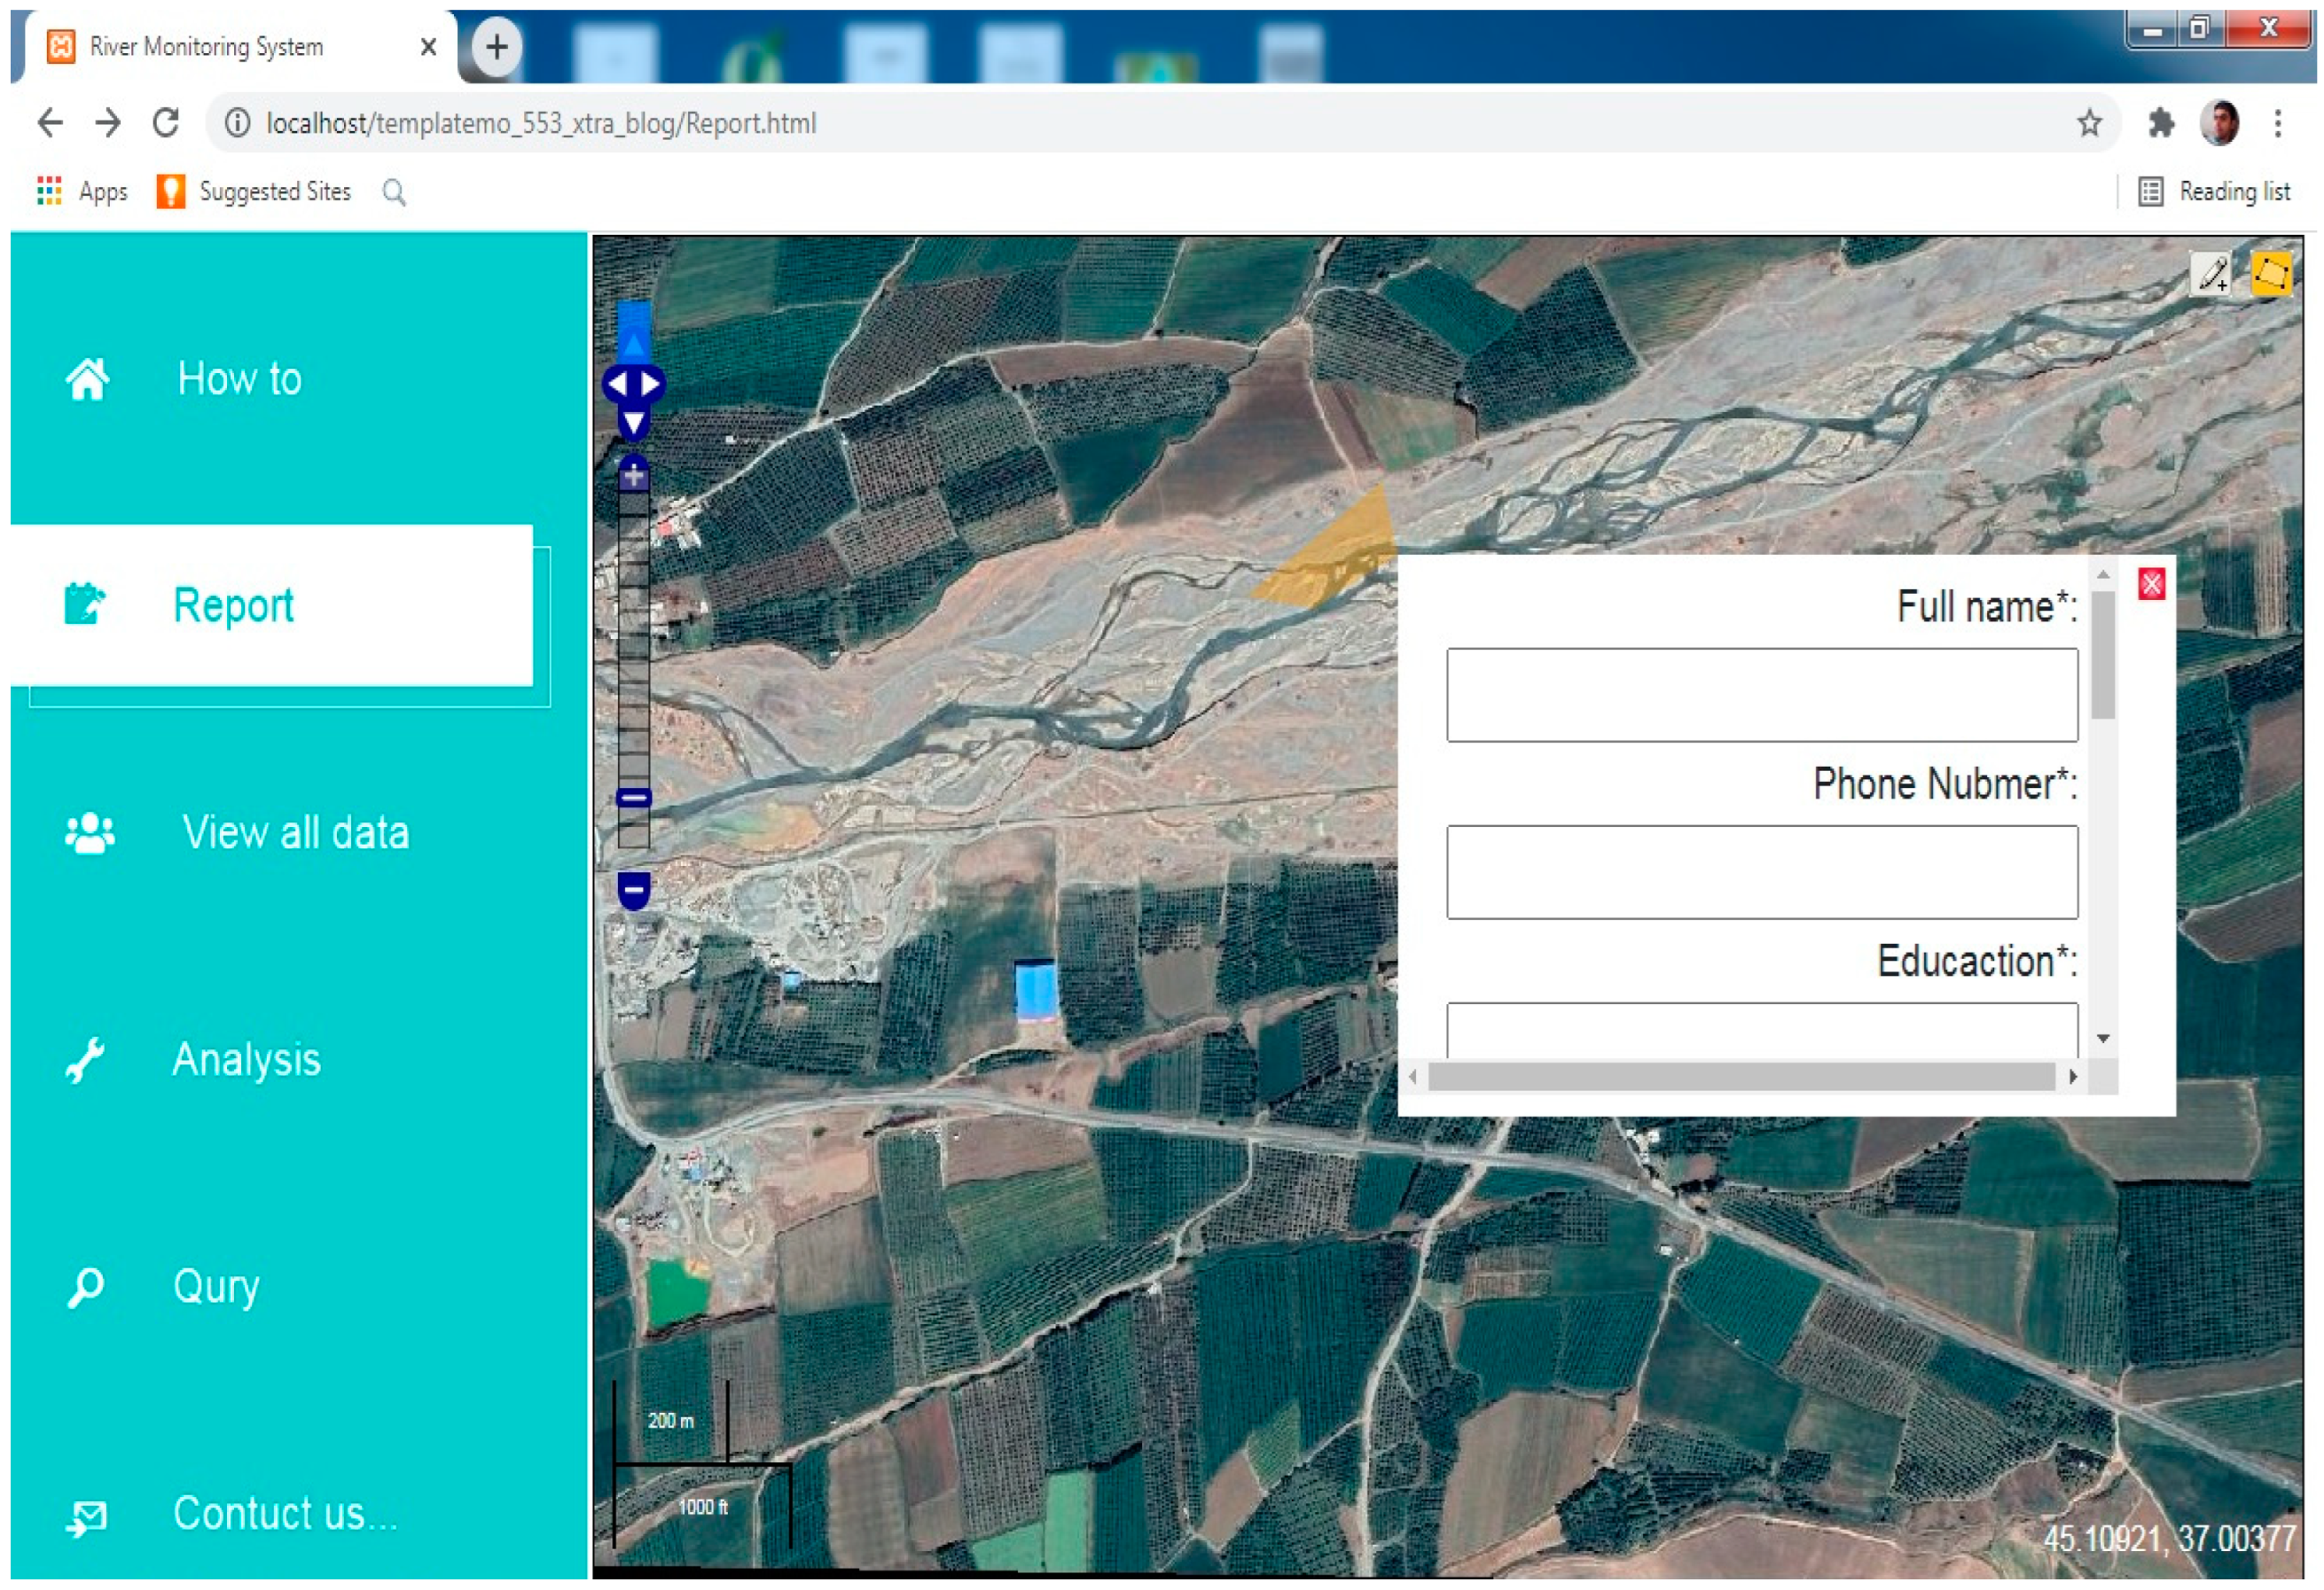Open browser Extensions puzzle icon
The height and width of the screenshot is (1590, 2324).
[x=2161, y=124]
